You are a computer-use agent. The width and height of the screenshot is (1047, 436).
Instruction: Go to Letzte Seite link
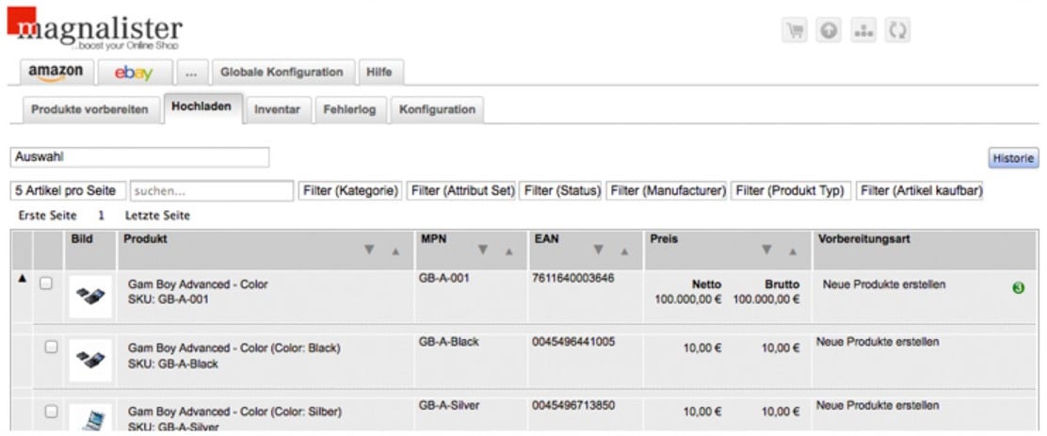[157, 216]
